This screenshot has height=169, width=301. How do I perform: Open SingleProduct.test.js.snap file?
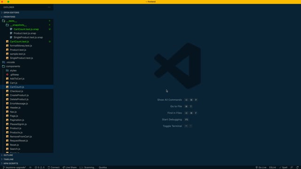(x=27, y=38)
